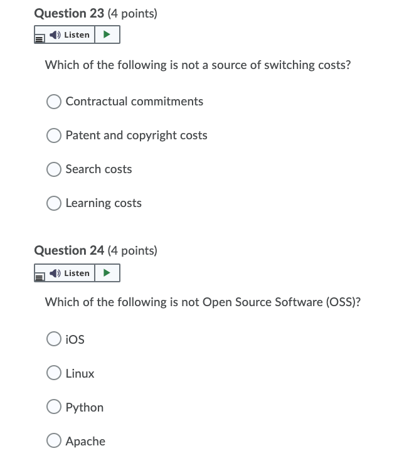The height and width of the screenshot is (468, 414).
Task: Choose the Linux radio option
Action: [x=54, y=373]
